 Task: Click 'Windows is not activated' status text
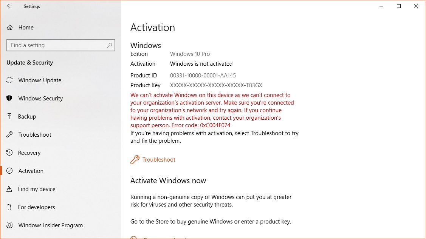201,64
